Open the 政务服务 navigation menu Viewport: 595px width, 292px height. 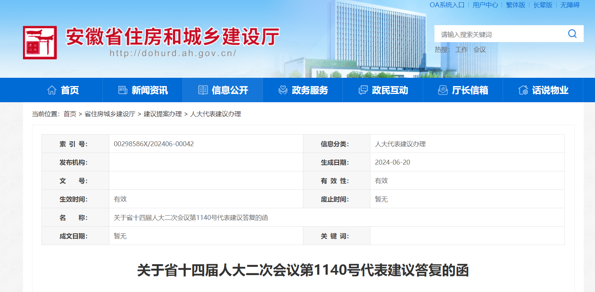click(309, 90)
